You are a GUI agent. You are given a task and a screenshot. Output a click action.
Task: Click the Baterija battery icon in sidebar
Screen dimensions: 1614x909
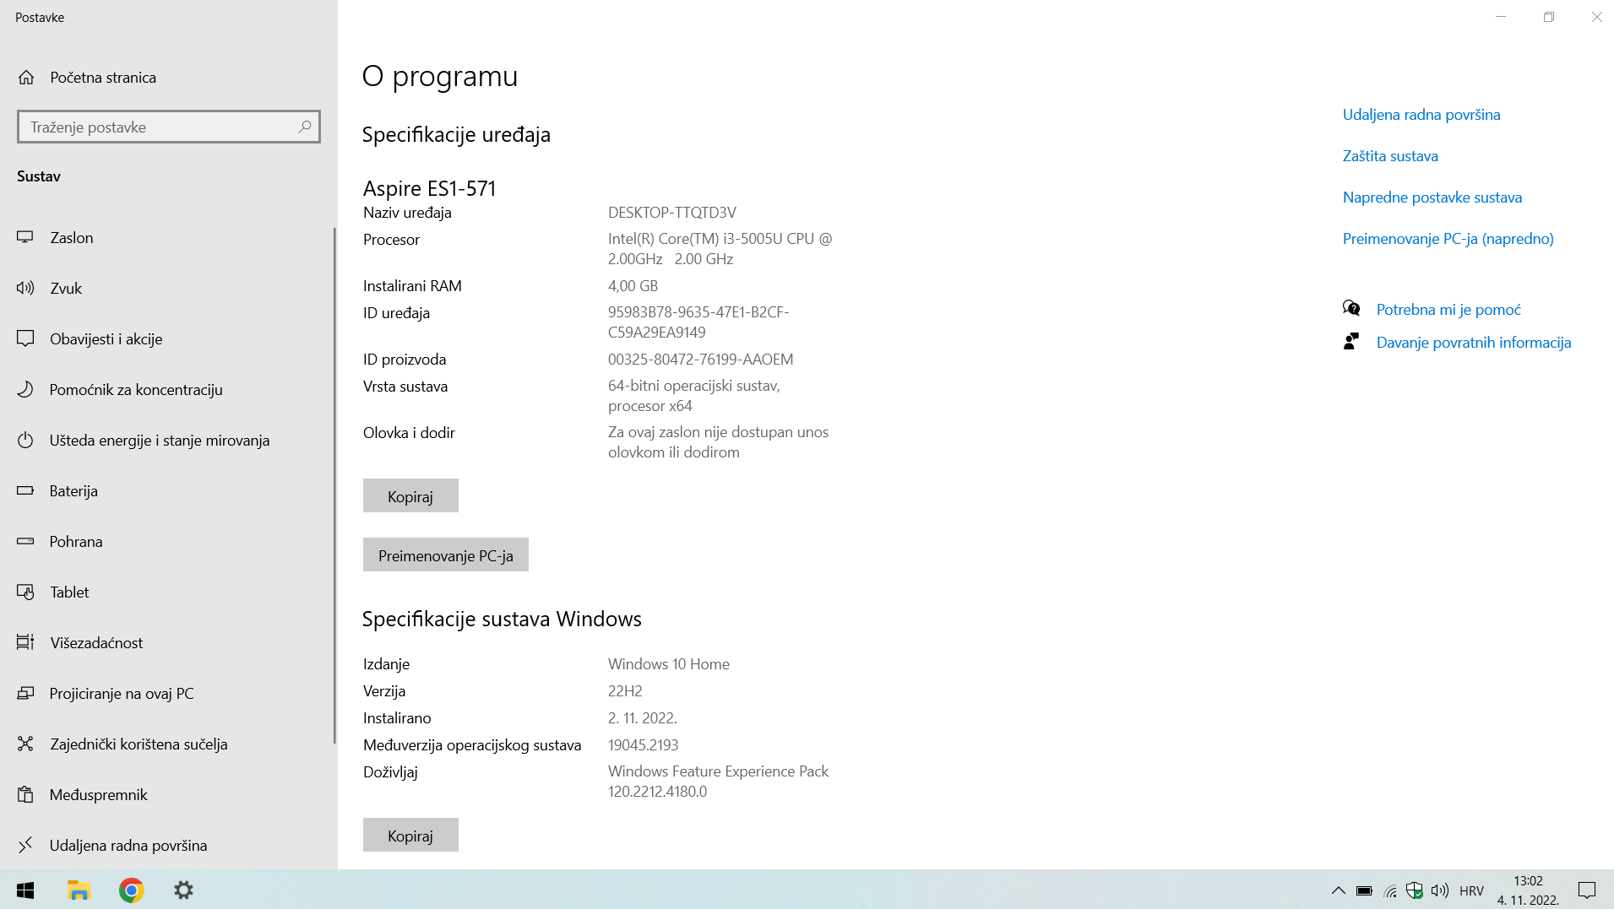point(25,491)
